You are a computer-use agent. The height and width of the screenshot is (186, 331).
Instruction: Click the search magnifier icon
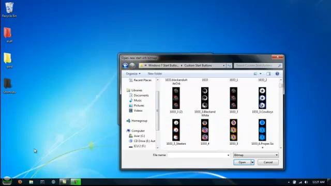pyautogui.click(x=279, y=66)
